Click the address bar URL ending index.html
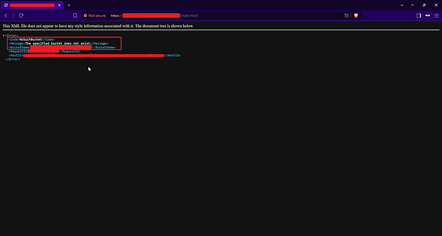 coord(154,16)
